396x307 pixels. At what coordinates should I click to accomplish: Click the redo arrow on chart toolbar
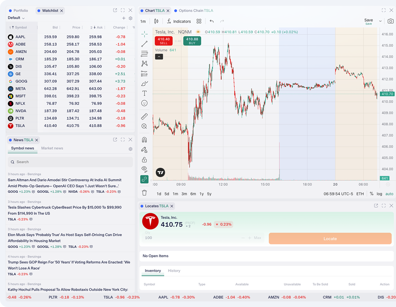pyautogui.click(x=222, y=21)
